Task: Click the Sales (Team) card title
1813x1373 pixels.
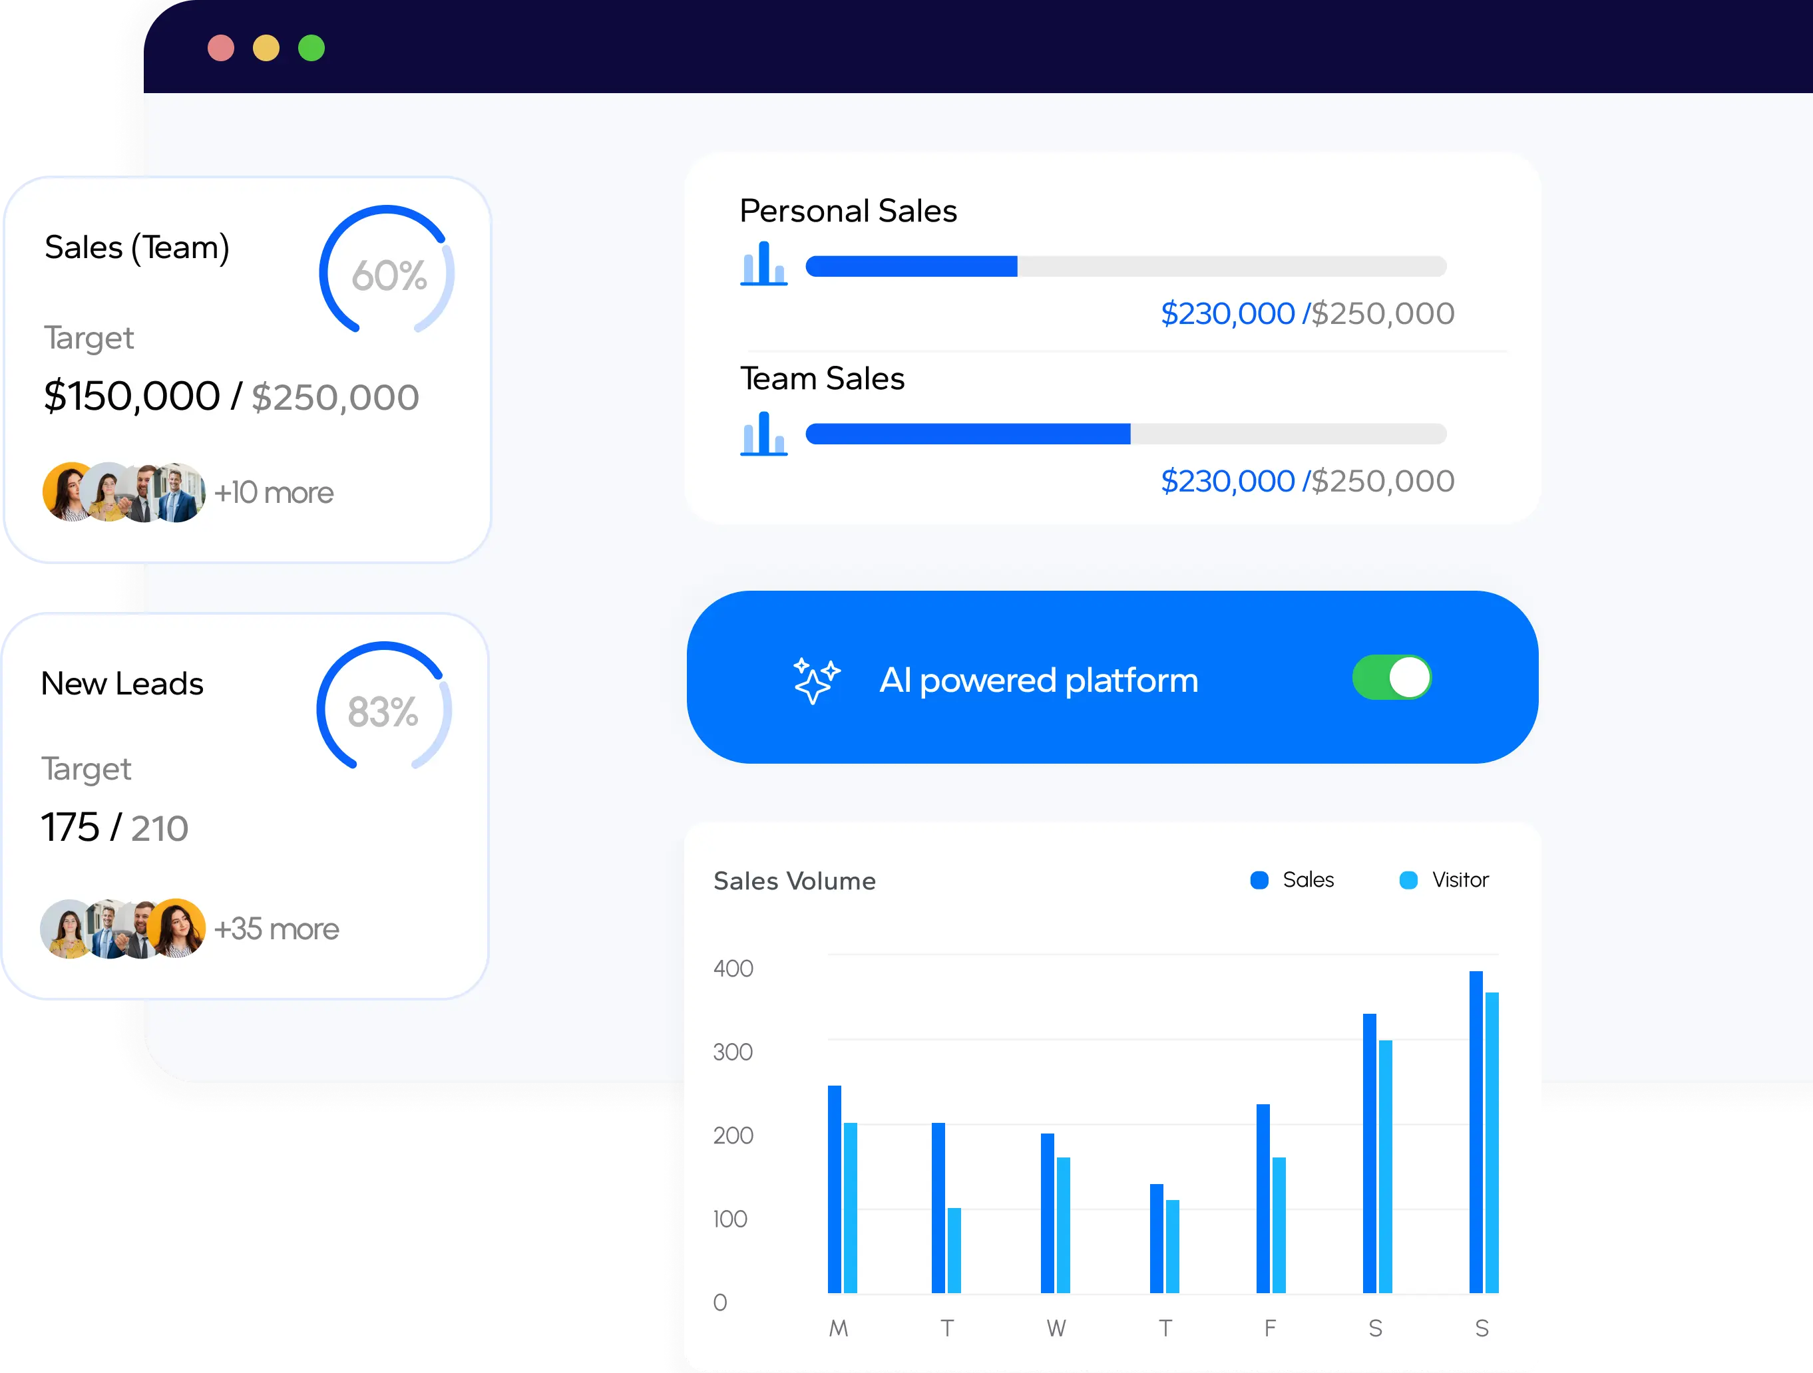Action: click(137, 247)
